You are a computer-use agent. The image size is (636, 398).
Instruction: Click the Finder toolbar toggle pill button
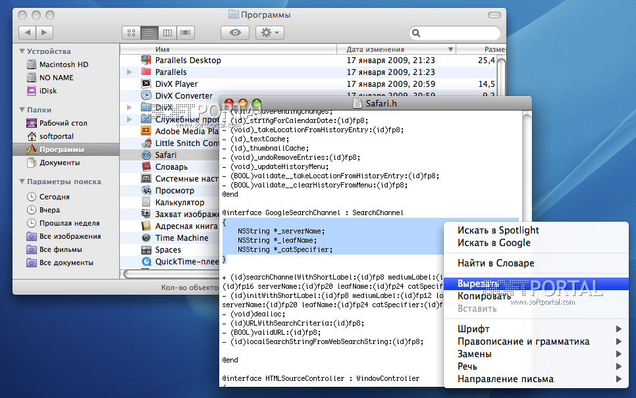point(494,15)
